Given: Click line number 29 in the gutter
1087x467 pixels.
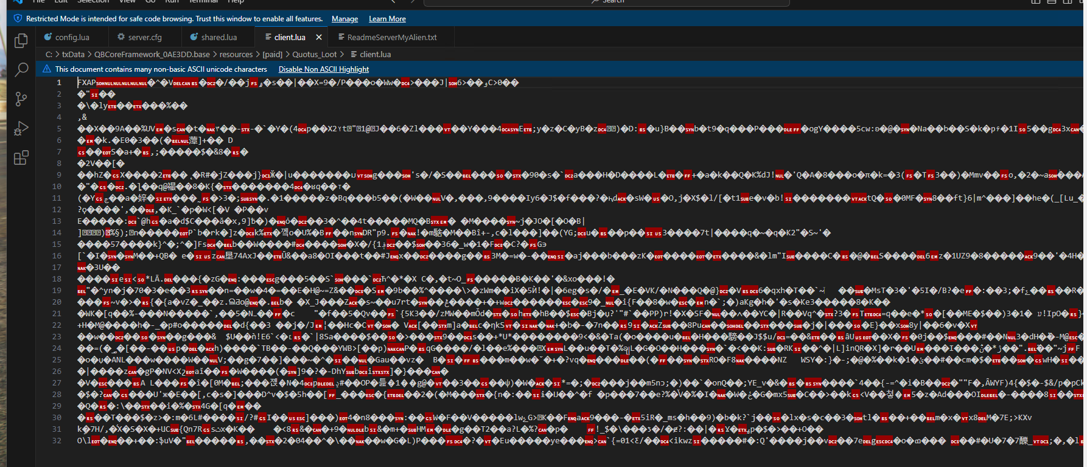Looking at the screenshot, I should coord(57,406).
